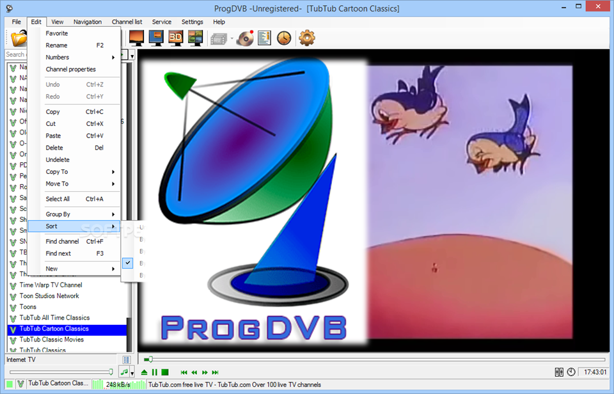This screenshot has width=614, height=394.
Task: Select Toon Studios Network channel
Action: tap(49, 296)
